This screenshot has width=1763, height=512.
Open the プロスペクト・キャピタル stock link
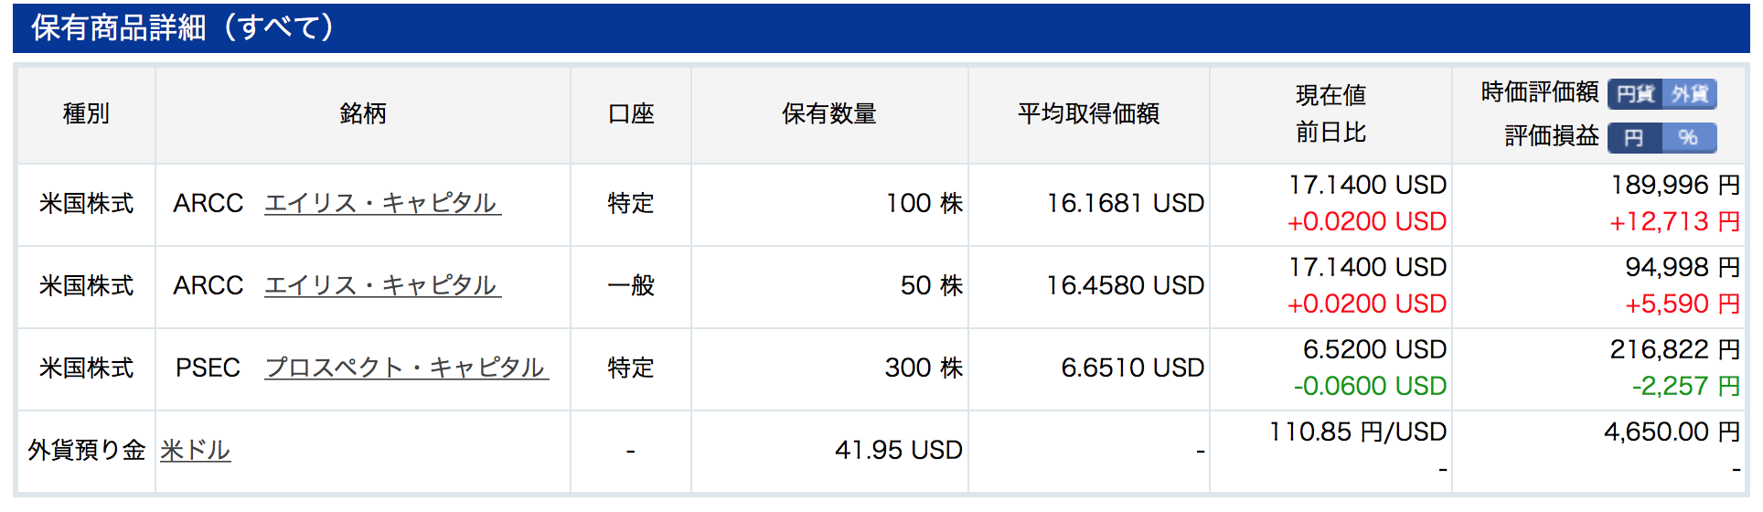click(x=406, y=368)
